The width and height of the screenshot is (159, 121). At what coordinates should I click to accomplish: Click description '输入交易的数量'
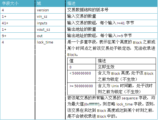pyautogui.click(x=81, y=16)
